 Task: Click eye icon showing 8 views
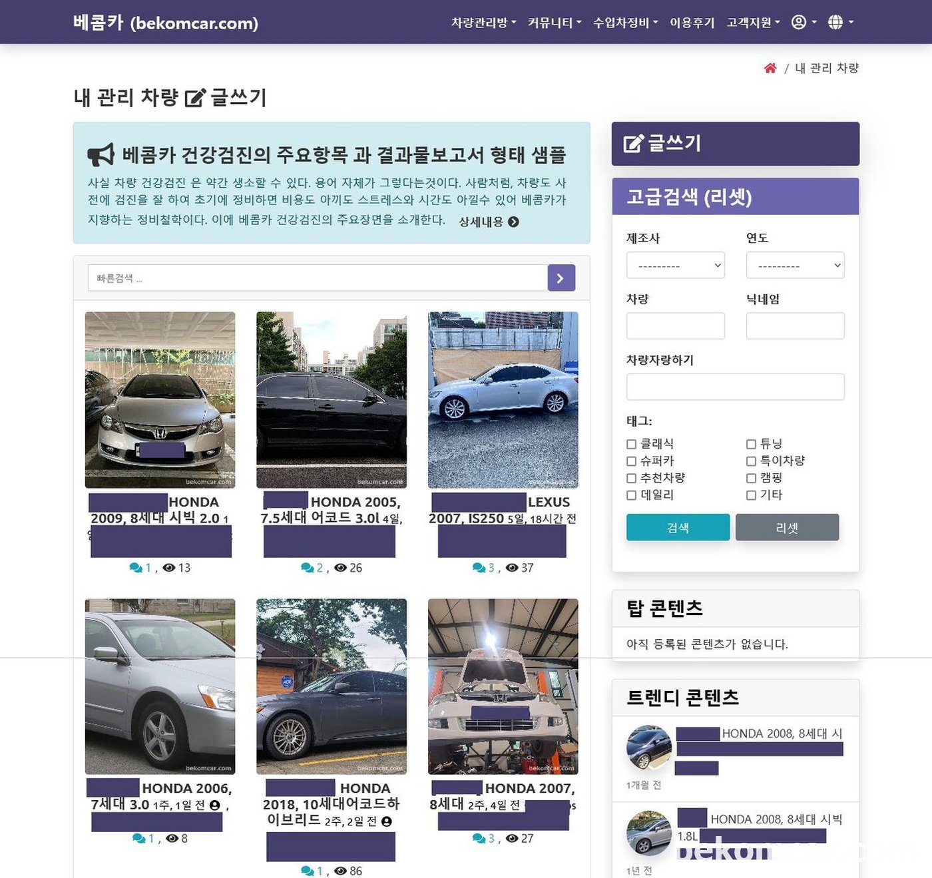(172, 839)
